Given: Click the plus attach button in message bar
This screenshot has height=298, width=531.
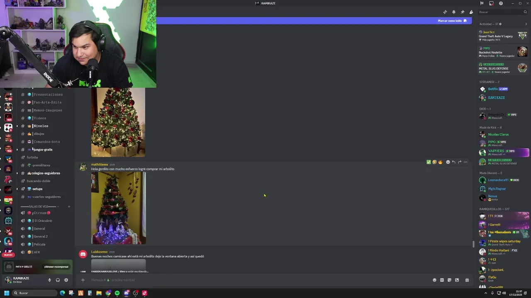Looking at the screenshot, I should [83, 280].
